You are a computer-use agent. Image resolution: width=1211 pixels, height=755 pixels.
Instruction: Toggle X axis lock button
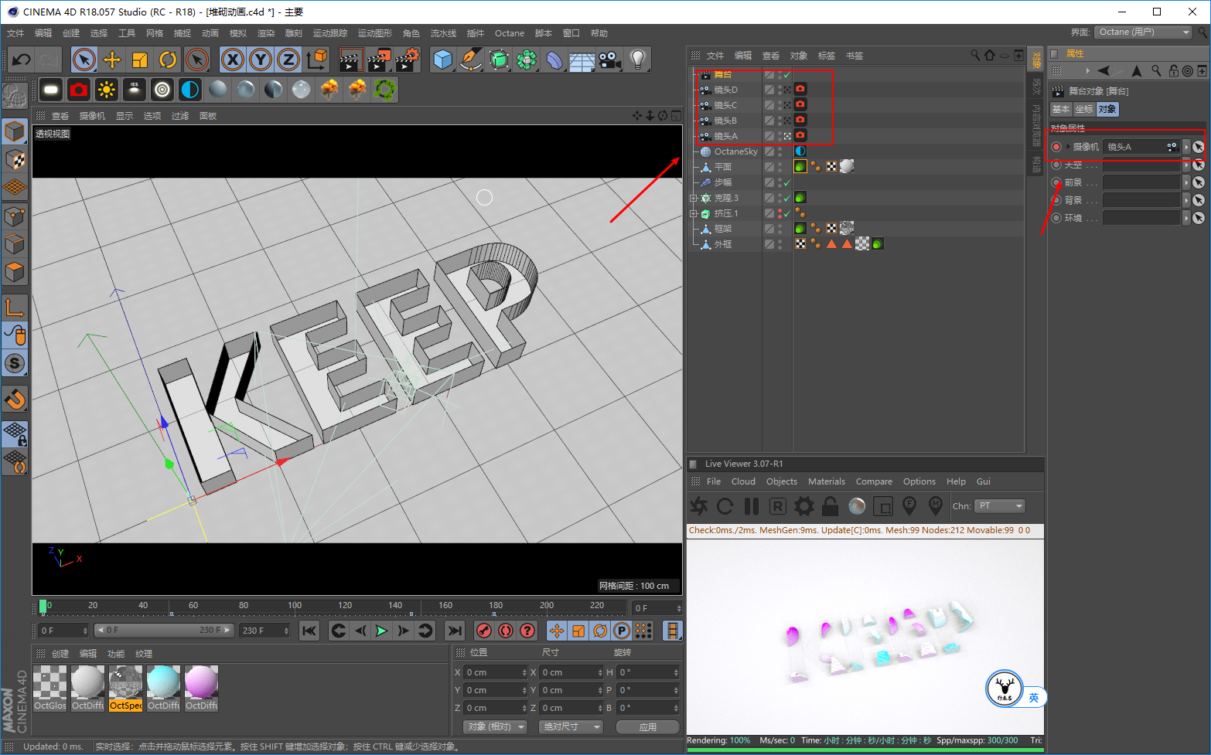click(x=232, y=60)
